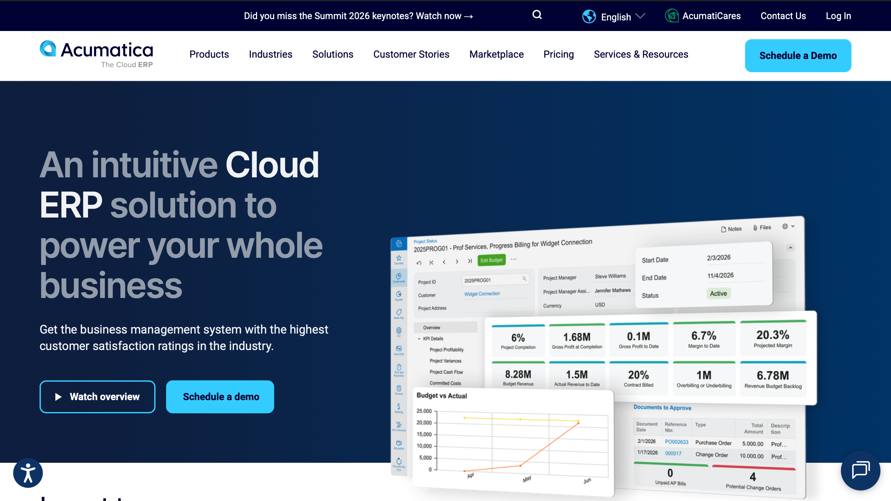
Task: Select the Reports sidebar icon
Action: (398, 295)
